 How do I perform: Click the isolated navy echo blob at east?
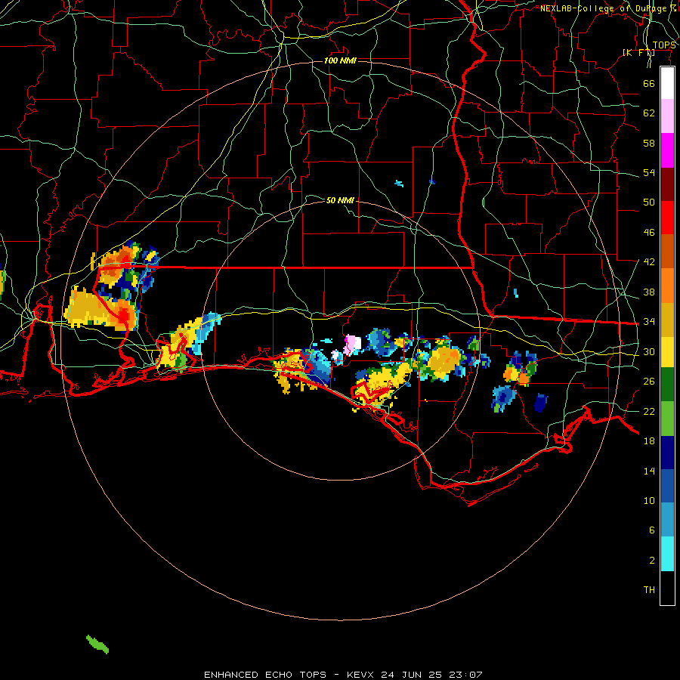point(541,403)
